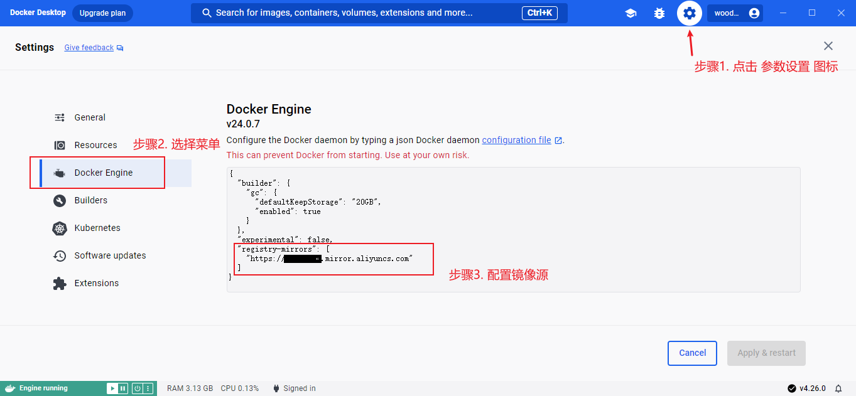
Task: Select the Extensions menu item
Action: (115, 284)
